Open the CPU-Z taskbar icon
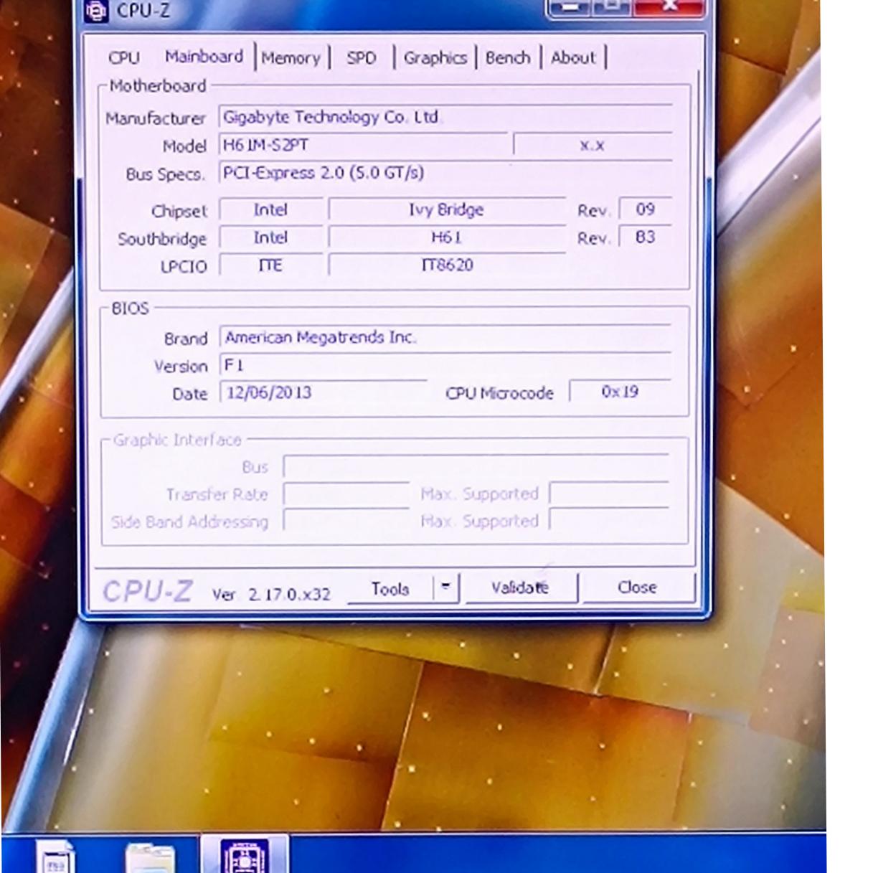The image size is (873, 873). (x=245, y=855)
